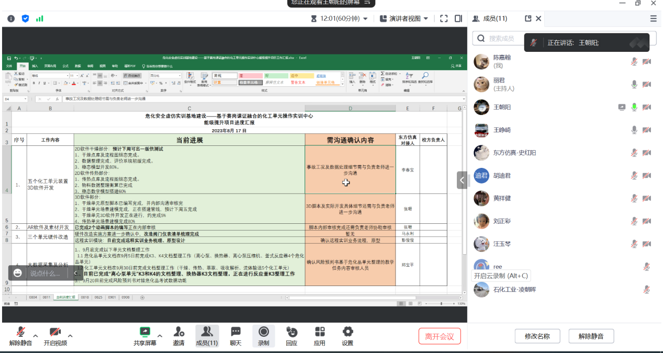The image size is (663, 353).
Task: Turn on camera with 开启视频
Action: [x=55, y=336]
